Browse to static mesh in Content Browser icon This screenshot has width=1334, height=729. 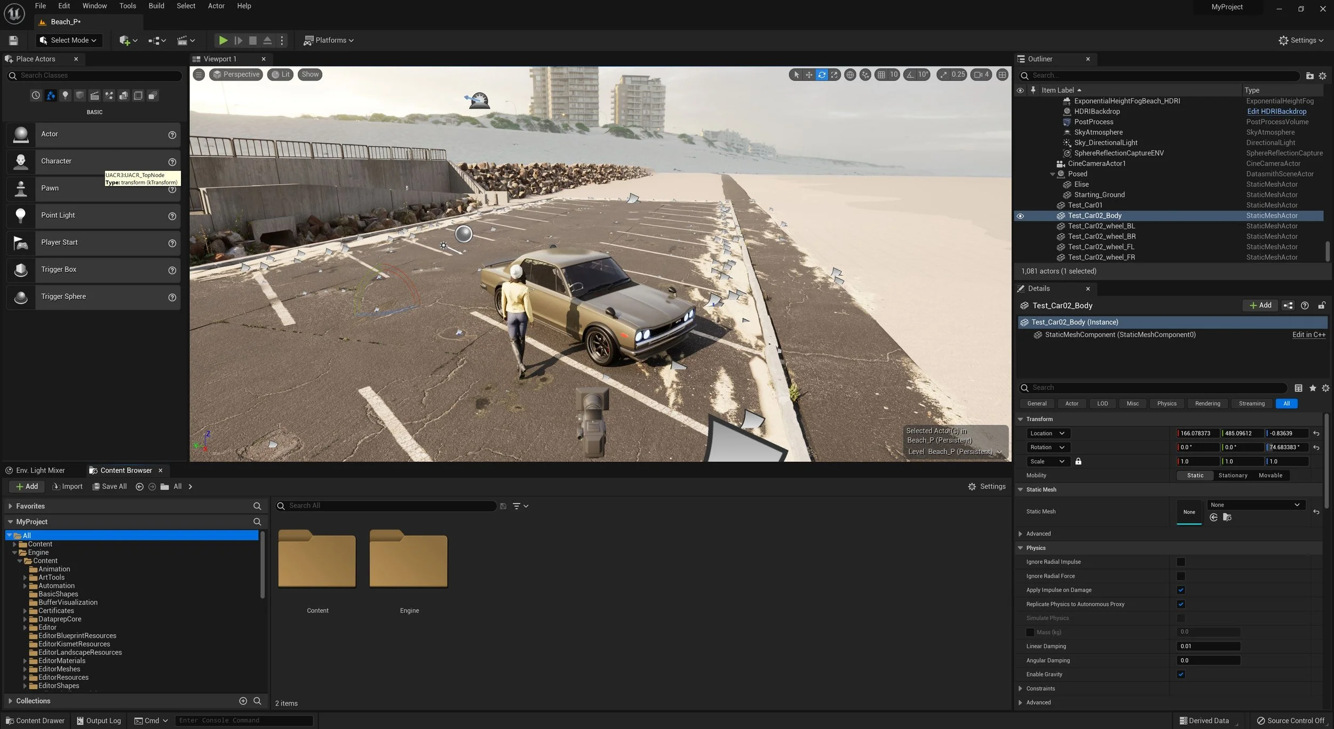pos(1227,517)
